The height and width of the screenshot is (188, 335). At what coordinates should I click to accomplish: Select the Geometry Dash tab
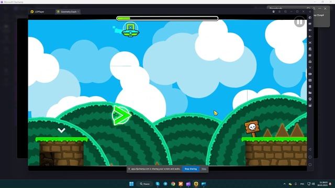coord(67,11)
